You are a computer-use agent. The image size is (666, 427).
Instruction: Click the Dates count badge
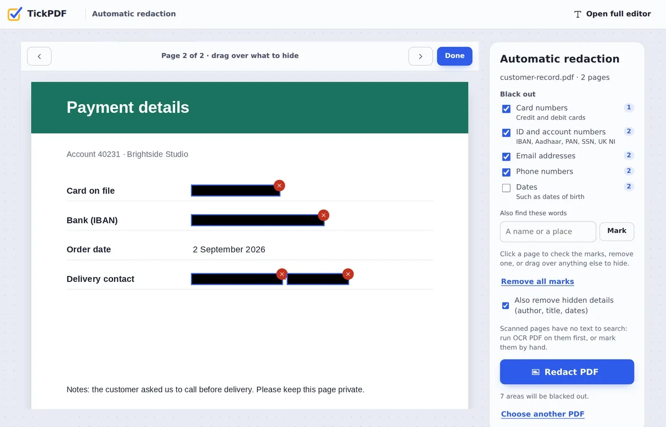[x=629, y=187]
